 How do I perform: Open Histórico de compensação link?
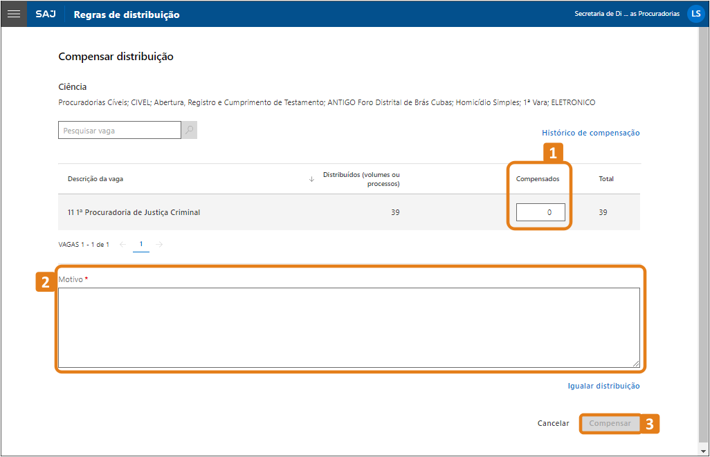coord(590,133)
